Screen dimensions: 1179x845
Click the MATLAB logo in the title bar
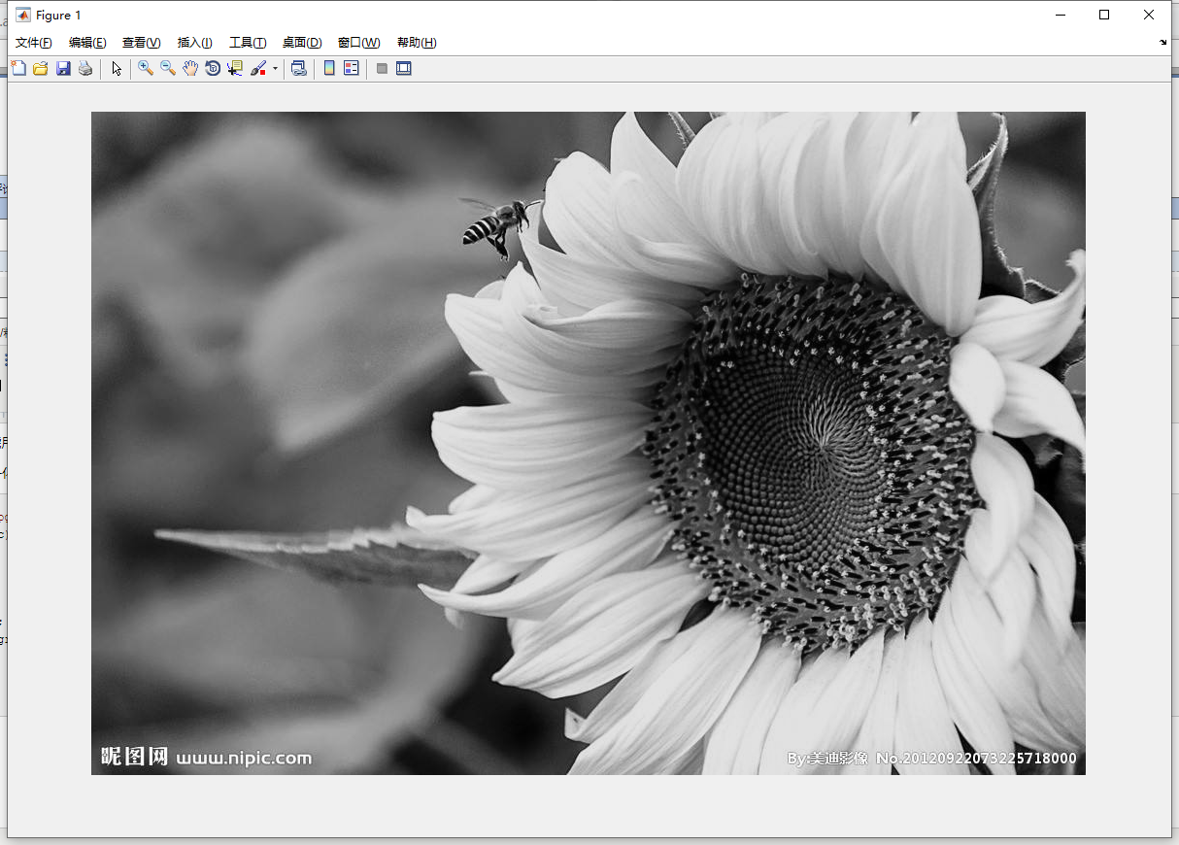pos(23,15)
